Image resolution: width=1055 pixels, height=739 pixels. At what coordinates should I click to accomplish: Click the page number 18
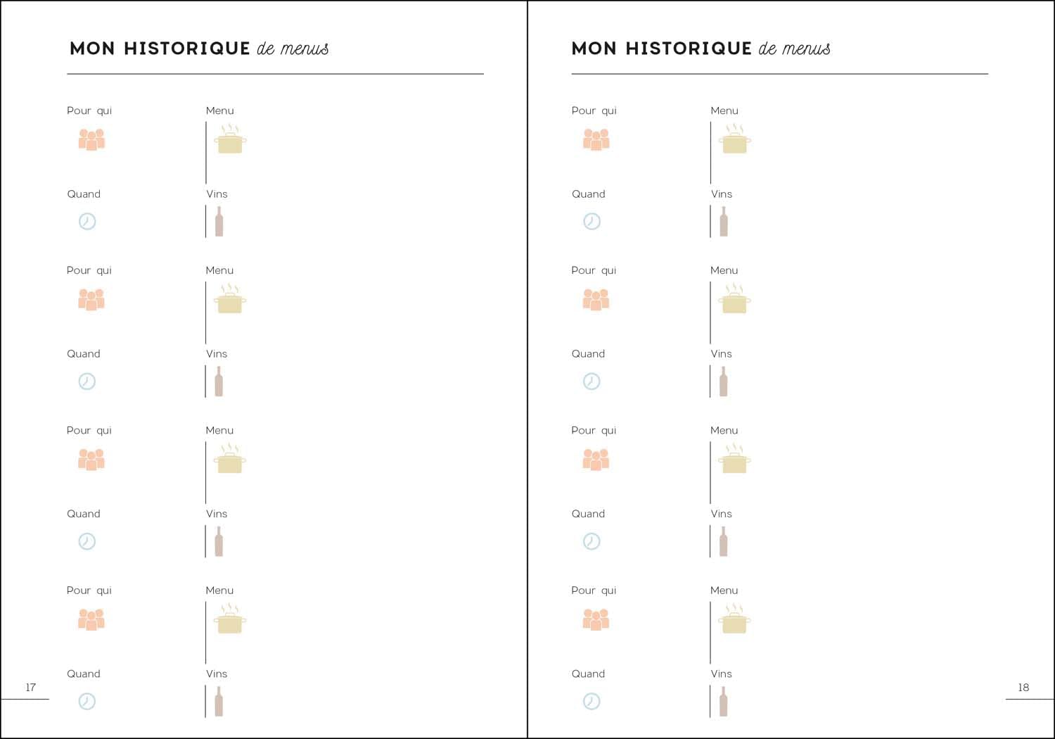click(x=1023, y=688)
